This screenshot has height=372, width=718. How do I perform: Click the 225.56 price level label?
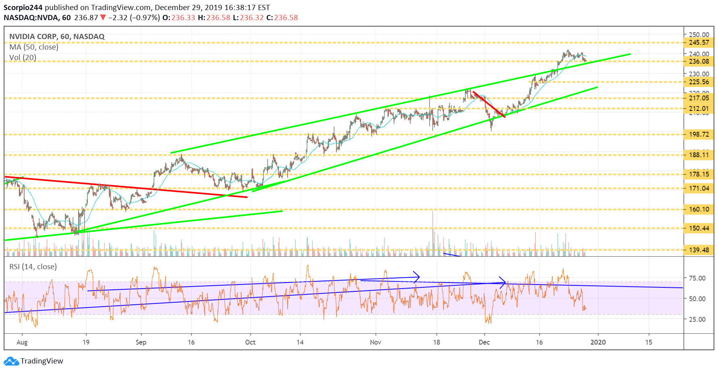pos(699,82)
